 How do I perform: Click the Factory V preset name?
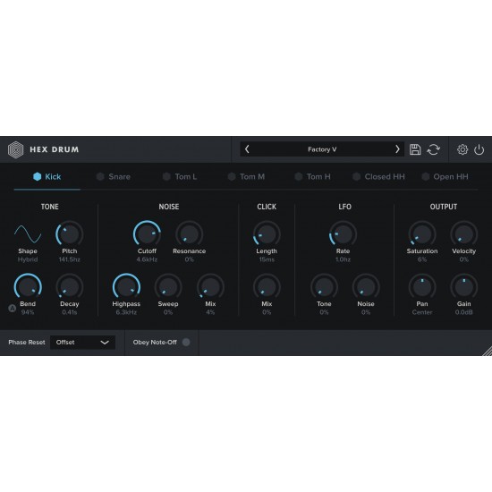[x=322, y=149]
